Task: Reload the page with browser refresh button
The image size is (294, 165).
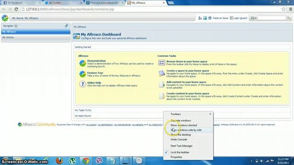Action: pyautogui.click(x=16, y=9)
